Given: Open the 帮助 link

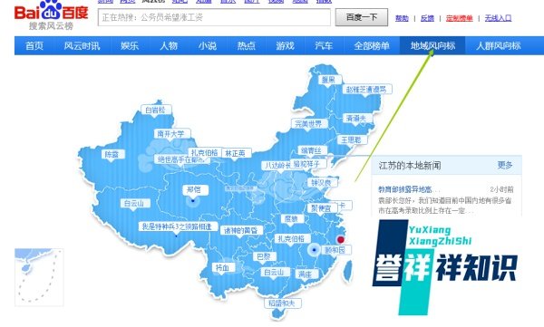Looking at the screenshot, I should pos(402,18).
